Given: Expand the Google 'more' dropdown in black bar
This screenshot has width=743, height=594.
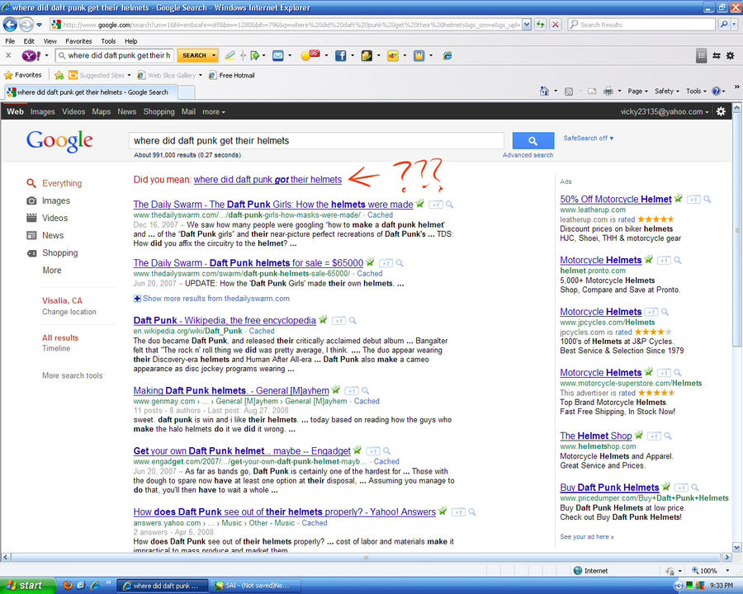Looking at the screenshot, I should [214, 112].
